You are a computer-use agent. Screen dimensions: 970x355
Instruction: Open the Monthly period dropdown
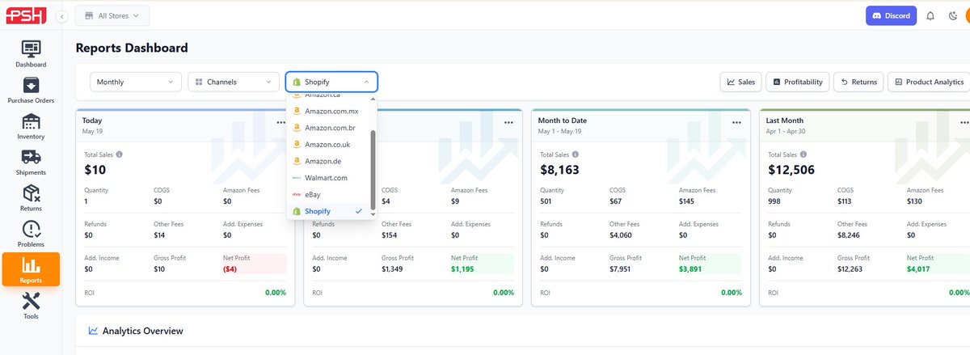click(136, 82)
